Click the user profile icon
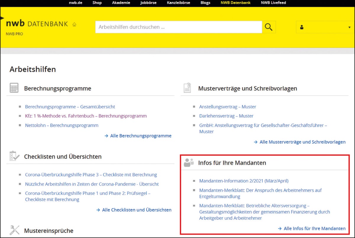The width and height of the screenshot is (355, 238). tap(302, 27)
